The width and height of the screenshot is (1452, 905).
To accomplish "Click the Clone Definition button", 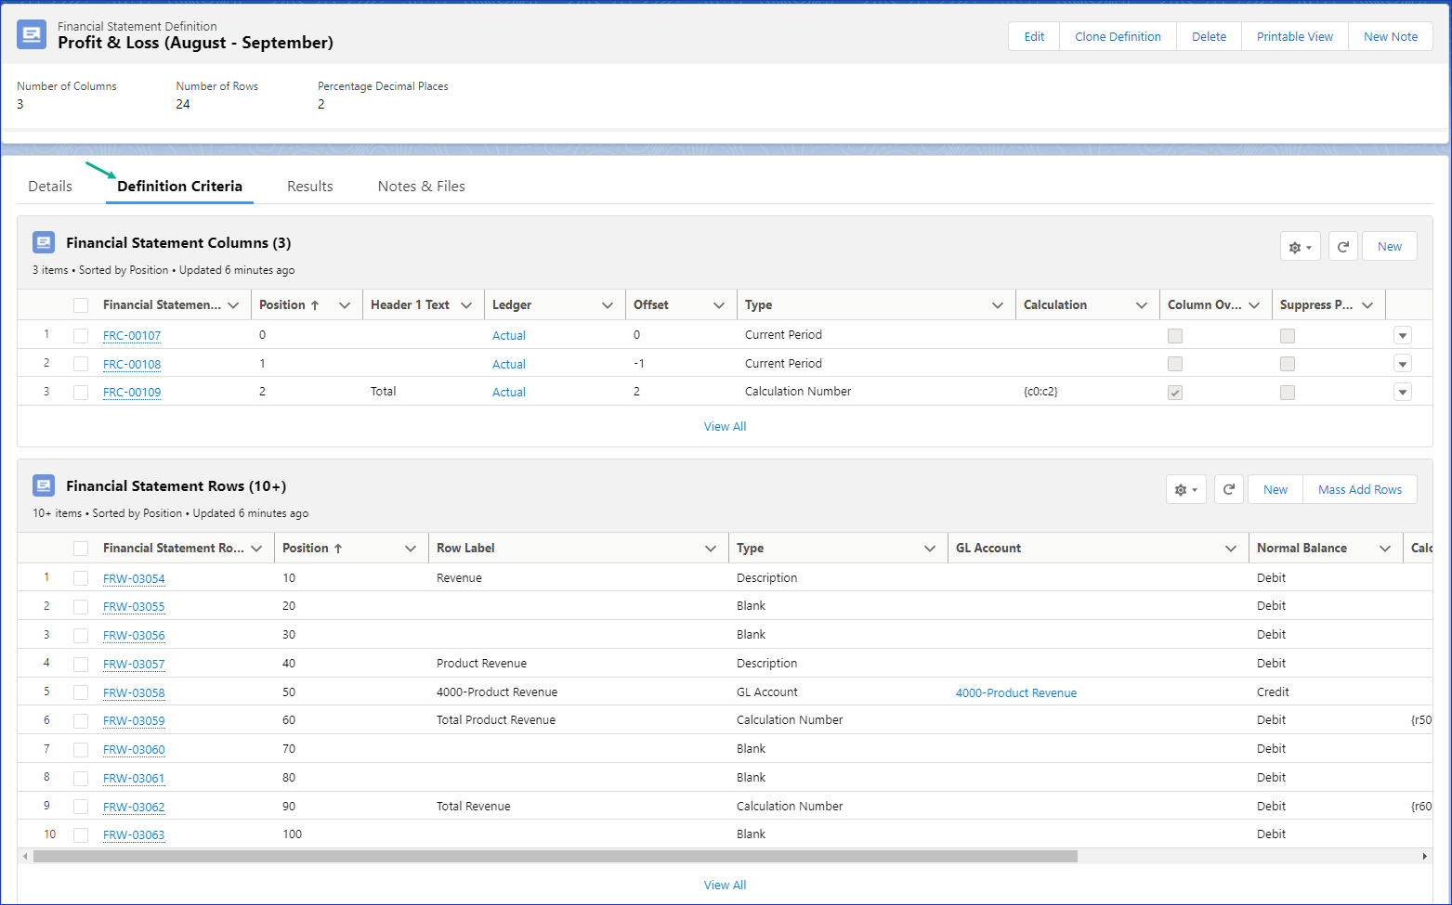I will tap(1118, 37).
